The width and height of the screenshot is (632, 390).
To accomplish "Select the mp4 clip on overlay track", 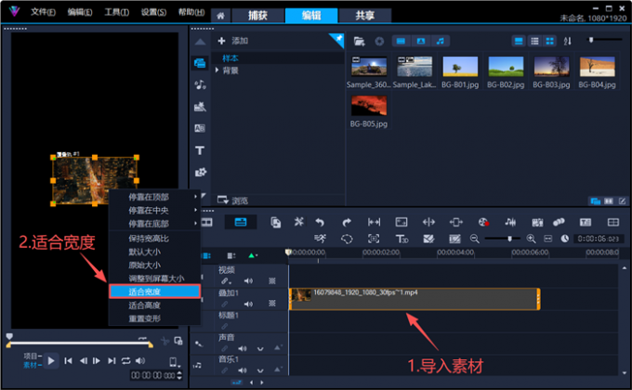I will [415, 299].
